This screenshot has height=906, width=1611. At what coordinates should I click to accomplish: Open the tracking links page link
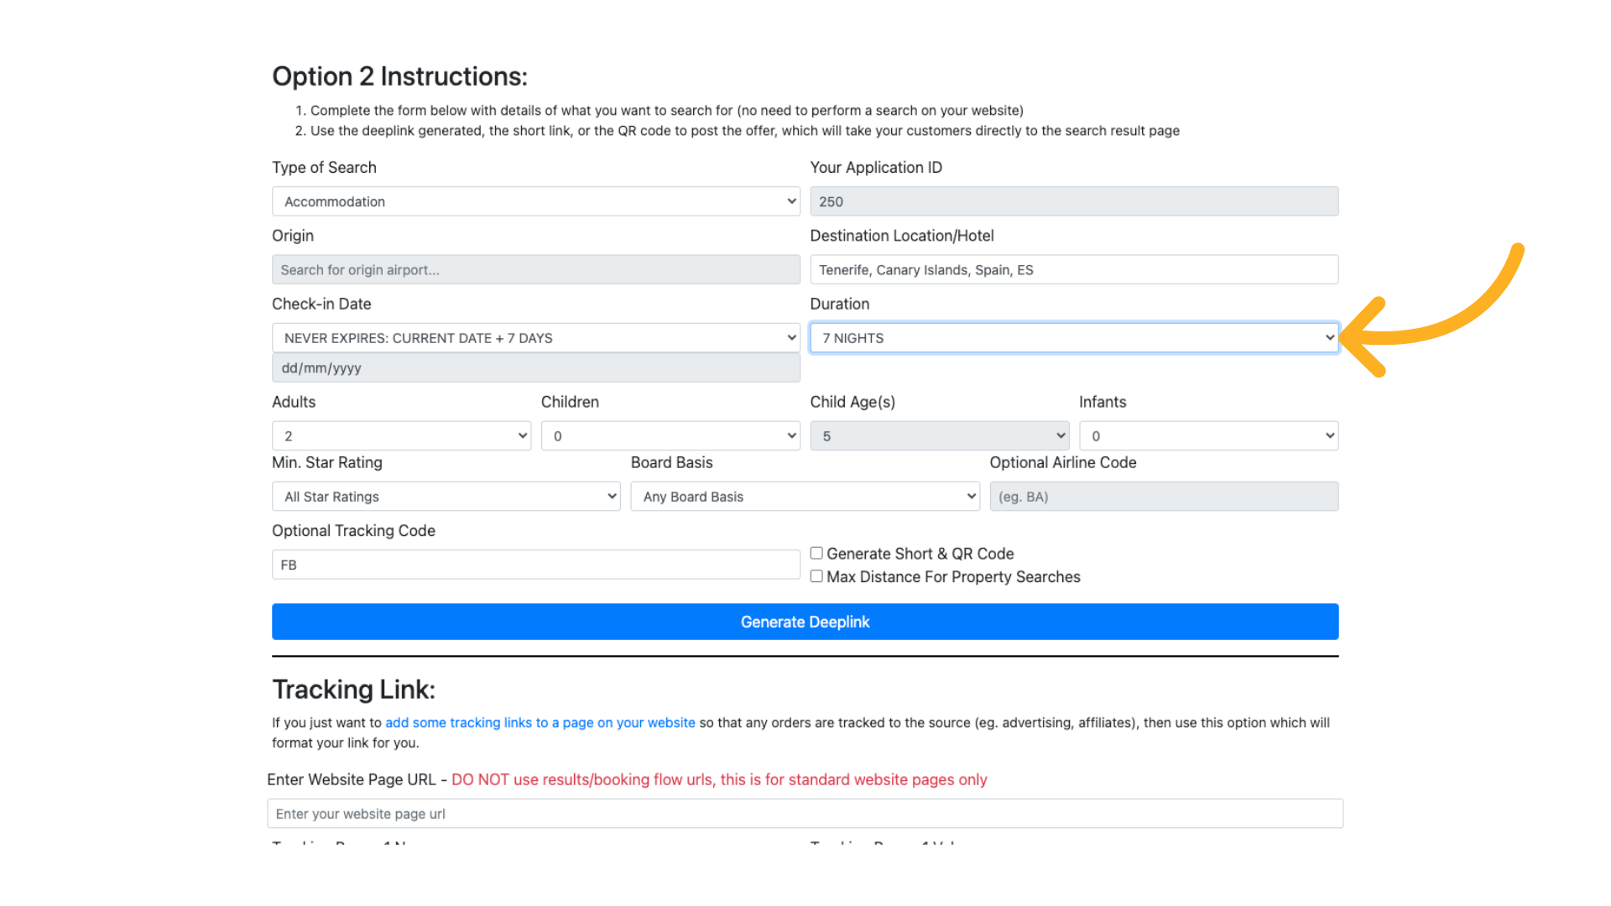(x=540, y=722)
